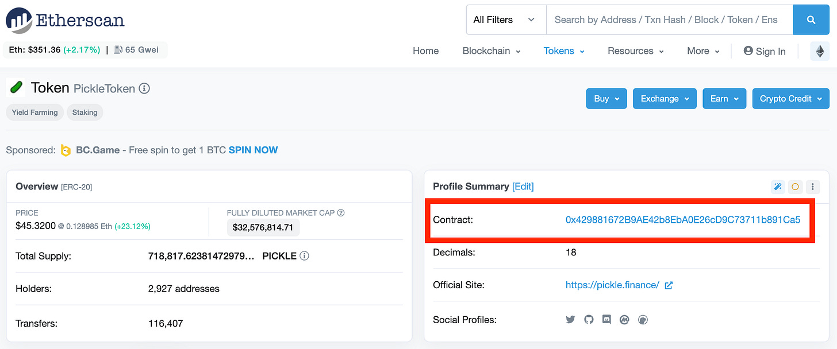Open the contract address 0x429881672B9A... link

tap(683, 220)
